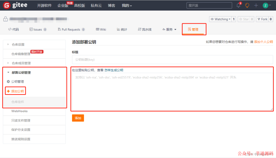Open the user avatar Z menu
Viewport: 276px width, 158px height.
point(267,5)
